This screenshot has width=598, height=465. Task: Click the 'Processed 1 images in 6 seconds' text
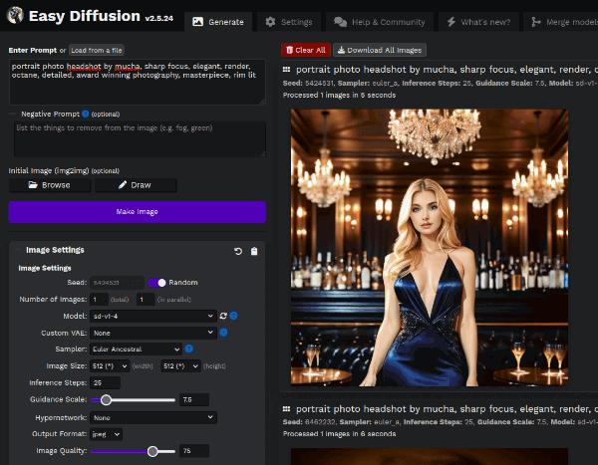tap(340, 434)
